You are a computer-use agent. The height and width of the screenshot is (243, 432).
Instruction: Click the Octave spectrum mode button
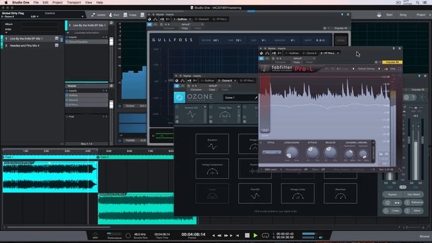pyautogui.click(x=130, y=106)
